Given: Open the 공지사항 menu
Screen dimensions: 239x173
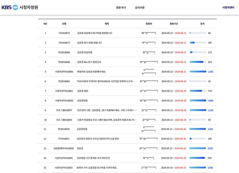Looking at the screenshot, I should pos(140,8).
